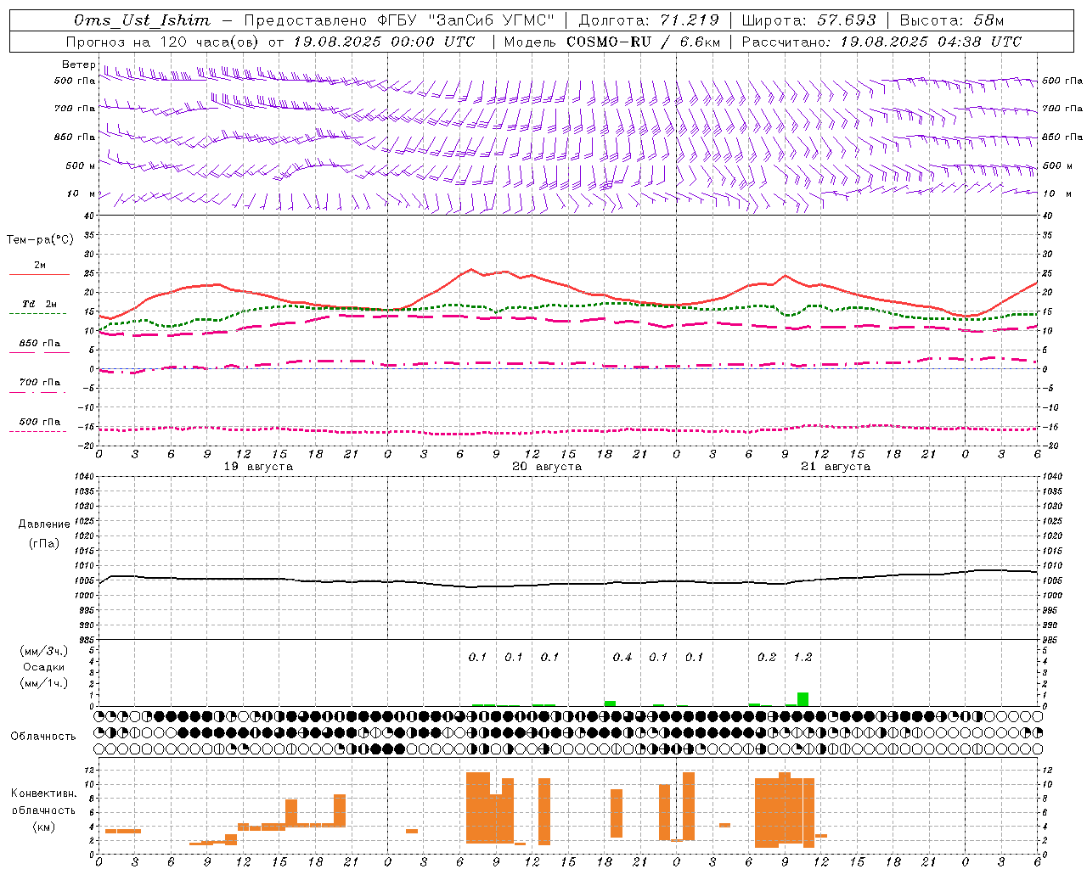1087x869 pixels.
Task: Click the 1.2 precipitation value
Action: coord(803,657)
